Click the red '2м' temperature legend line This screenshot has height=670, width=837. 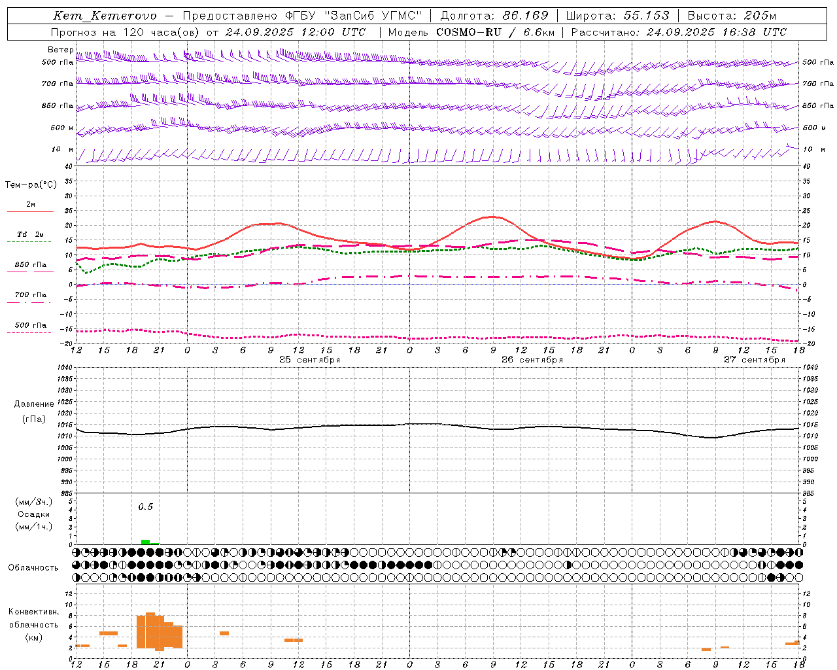pos(30,211)
